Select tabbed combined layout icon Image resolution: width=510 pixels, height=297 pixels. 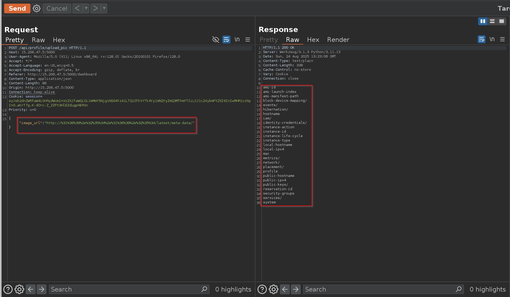(501, 21)
